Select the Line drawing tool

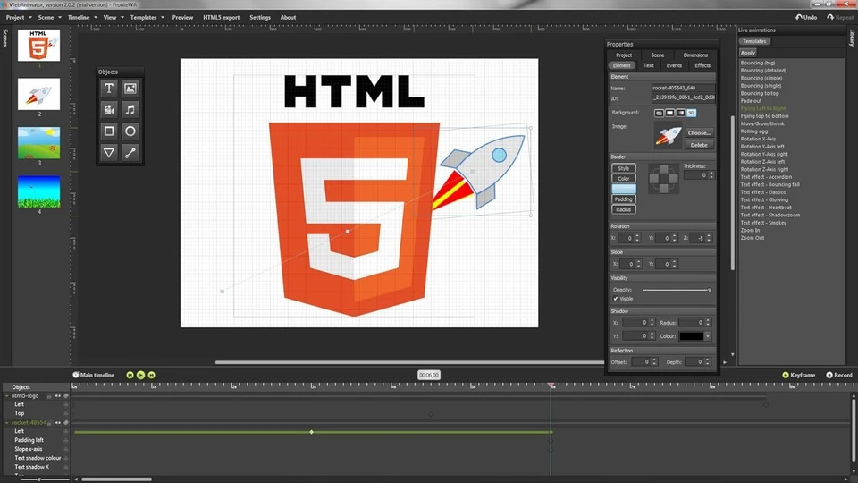130,153
